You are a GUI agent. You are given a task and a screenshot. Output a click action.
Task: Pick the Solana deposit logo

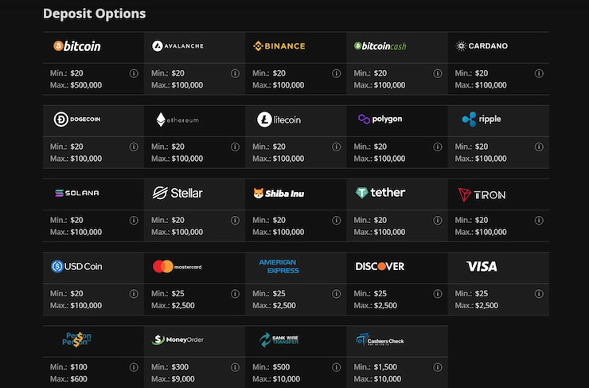[77, 193]
